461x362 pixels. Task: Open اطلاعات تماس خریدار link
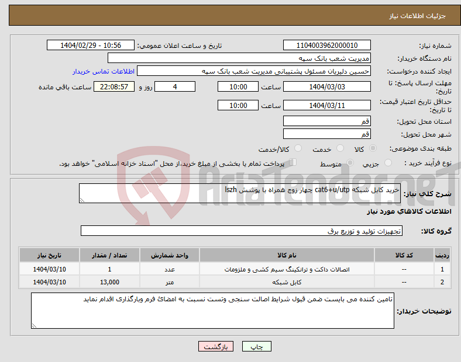click(104, 71)
